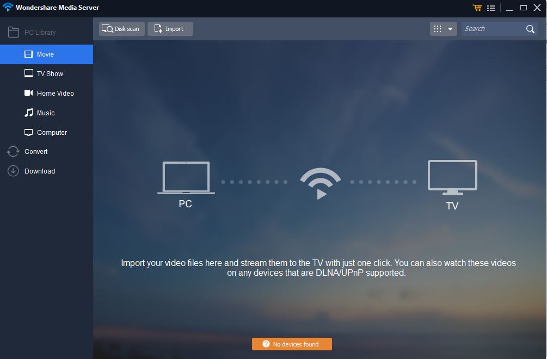Click the No devices found notice
Image resolution: width=547 pixels, height=359 pixels.
tap(292, 344)
